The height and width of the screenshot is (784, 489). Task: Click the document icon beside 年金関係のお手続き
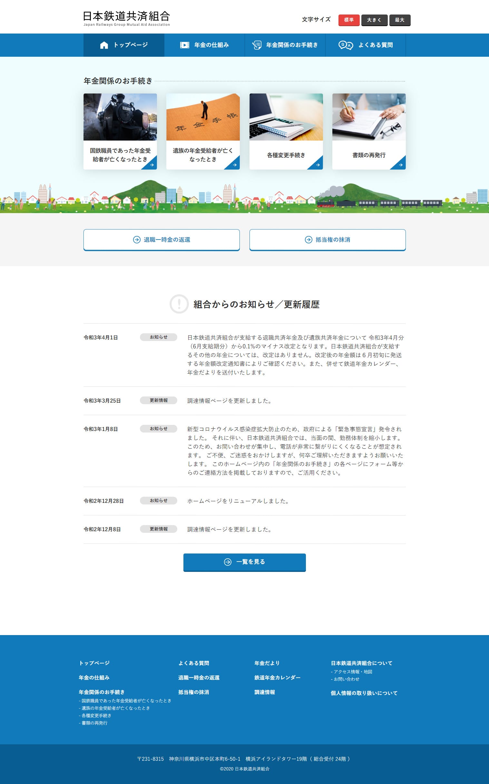pyautogui.click(x=257, y=45)
